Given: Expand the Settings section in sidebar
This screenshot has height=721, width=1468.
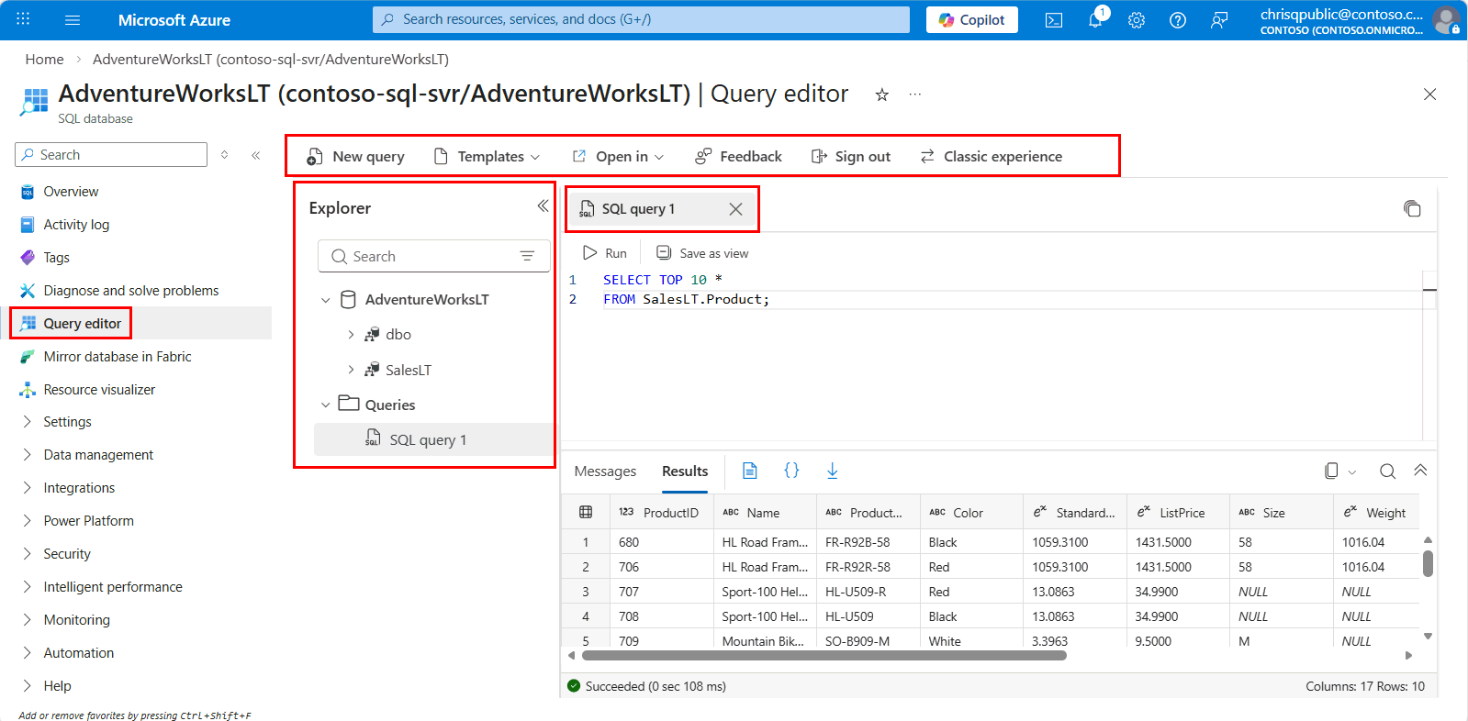Looking at the screenshot, I should tap(28, 422).
